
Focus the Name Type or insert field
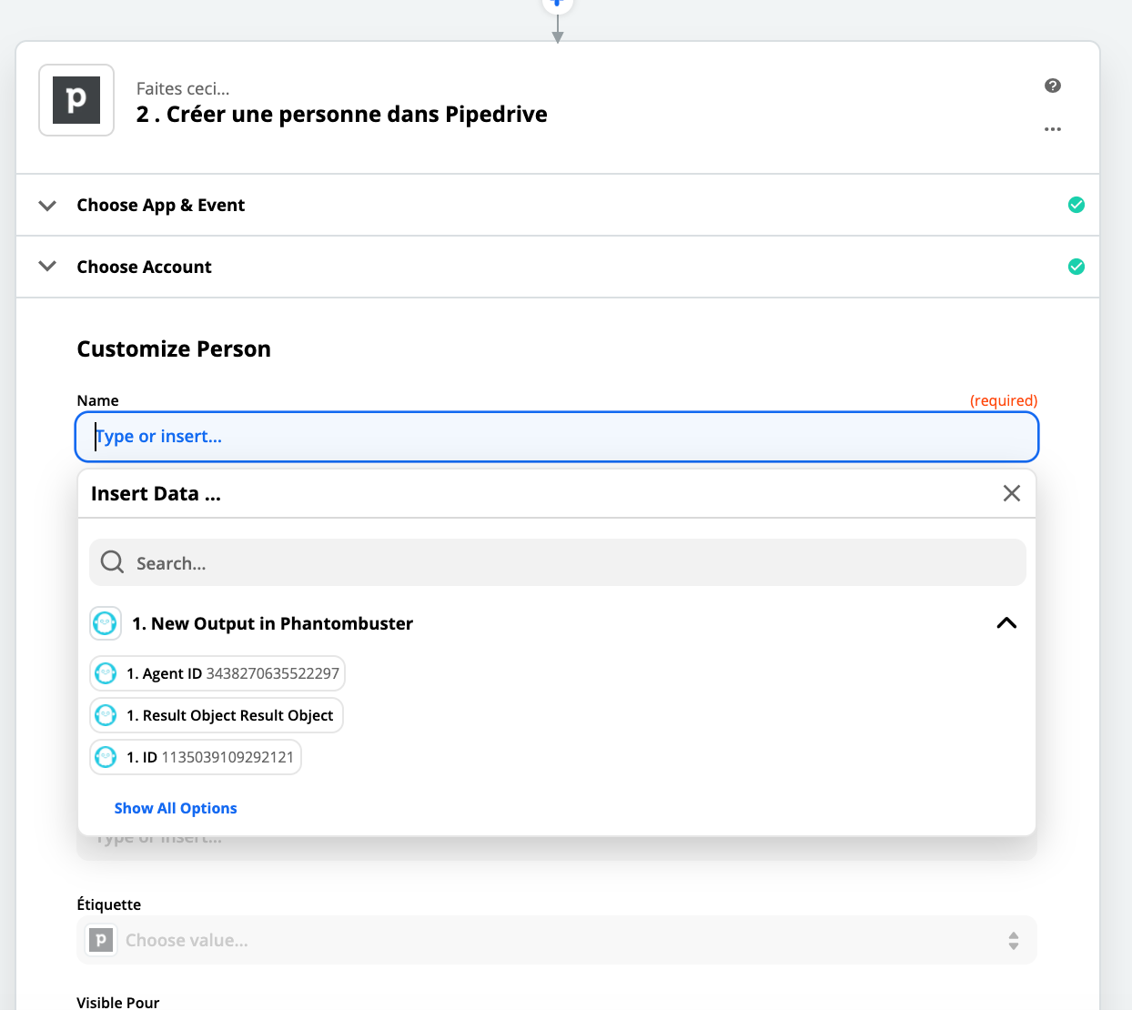557,437
